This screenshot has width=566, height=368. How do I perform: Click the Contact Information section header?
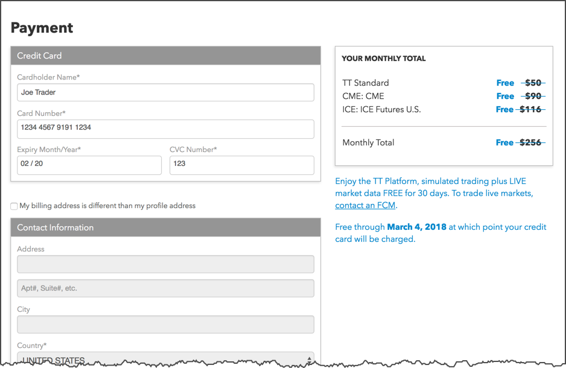point(165,227)
